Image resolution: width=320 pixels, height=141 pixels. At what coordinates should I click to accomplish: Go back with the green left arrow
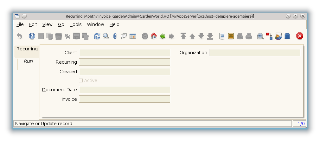(x=163, y=36)
